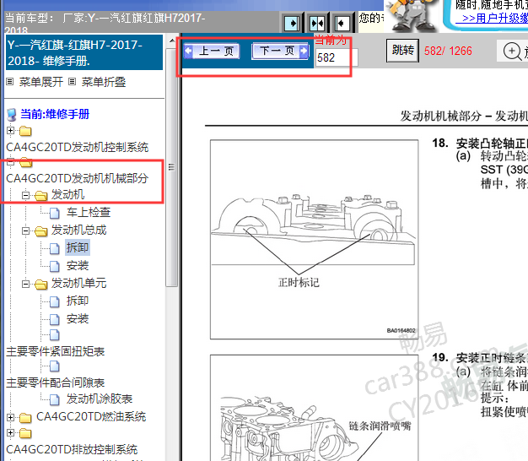Collapse all menus with 菜单折叠
Image resolution: width=528 pixels, height=461 pixels.
[x=104, y=82]
